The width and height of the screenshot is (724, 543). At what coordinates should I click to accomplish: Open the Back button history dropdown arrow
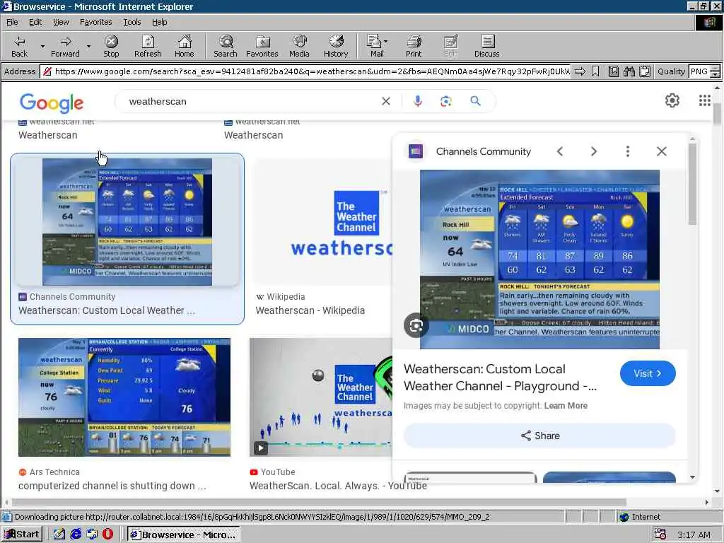pos(42,47)
